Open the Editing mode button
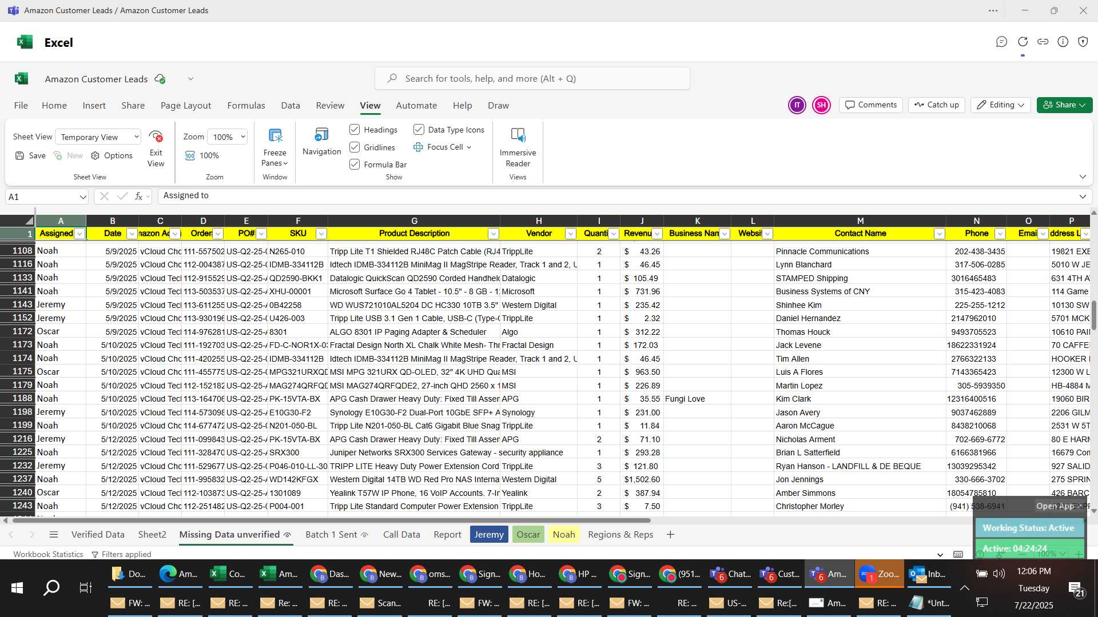The height and width of the screenshot is (617, 1098). tap(1001, 105)
